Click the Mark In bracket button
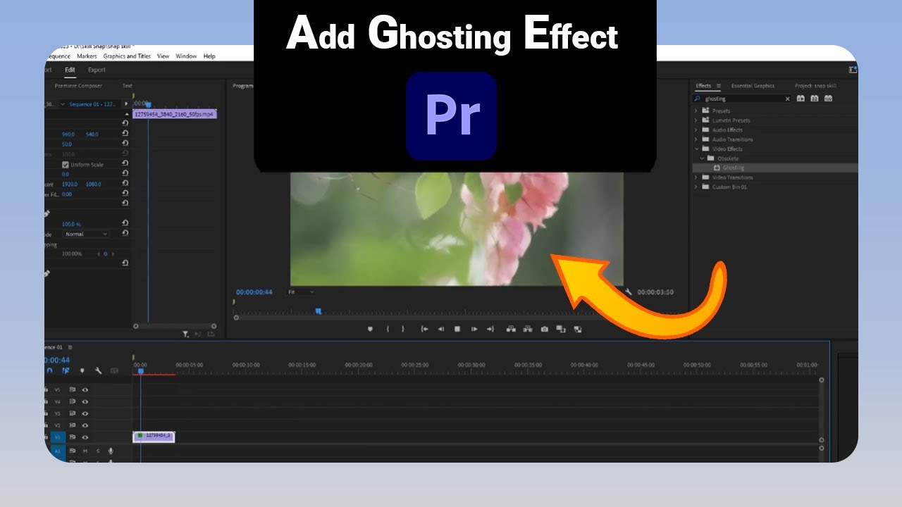The width and height of the screenshot is (902, 507). (388, 329)
